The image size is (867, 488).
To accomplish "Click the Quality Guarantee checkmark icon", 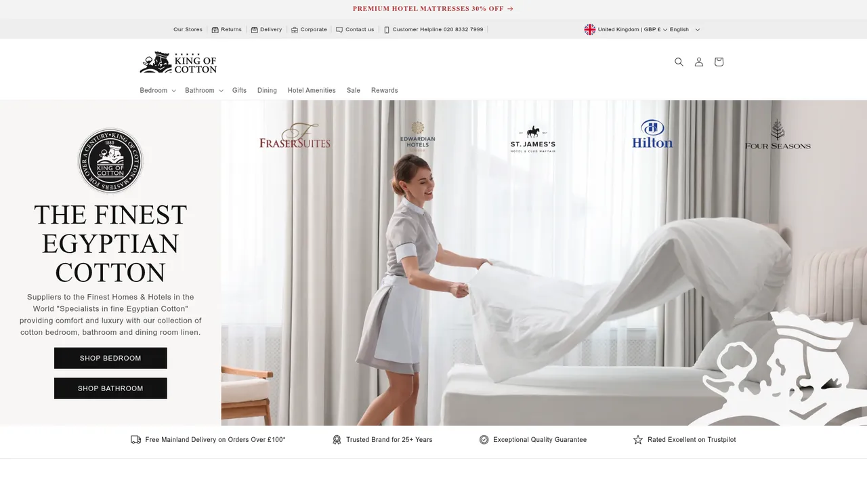I will pos(484,439).
